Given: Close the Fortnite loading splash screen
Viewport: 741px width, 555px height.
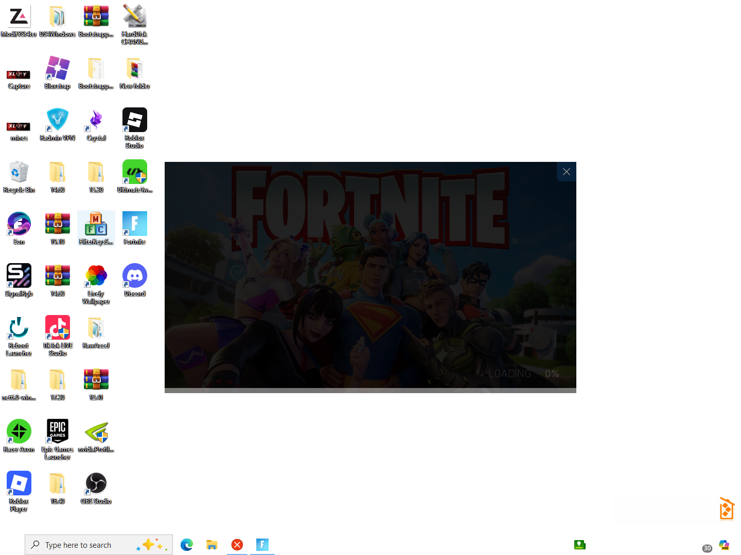Looking at the screenshot, I should tap(567, 172).
